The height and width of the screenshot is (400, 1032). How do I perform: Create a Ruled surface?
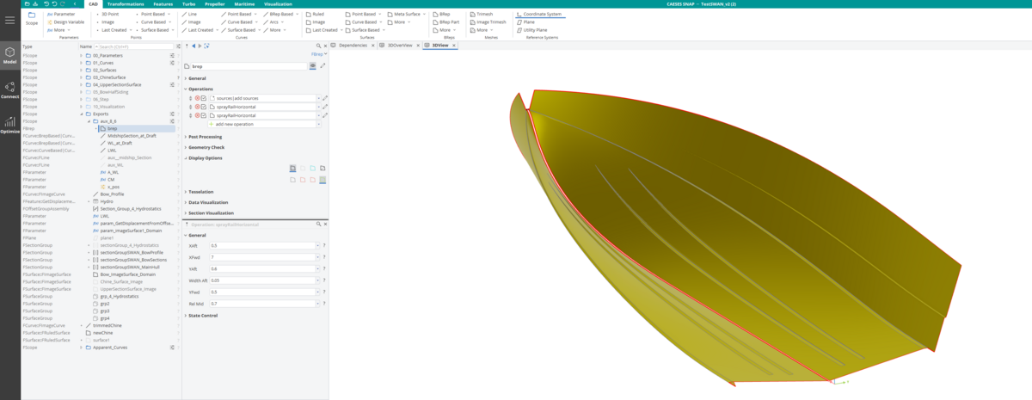[x=315, y=14]
